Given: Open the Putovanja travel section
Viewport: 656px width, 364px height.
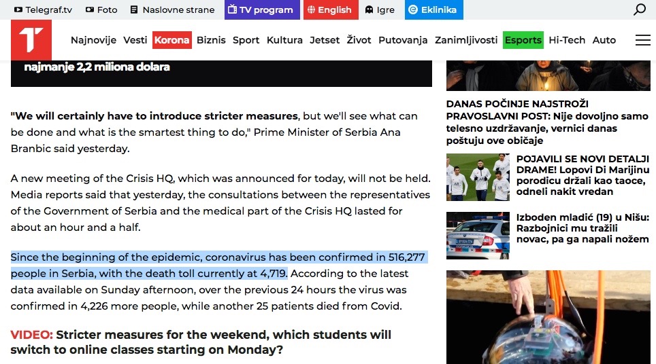Looking at the screenshot, I should click(x=403, y=40).
